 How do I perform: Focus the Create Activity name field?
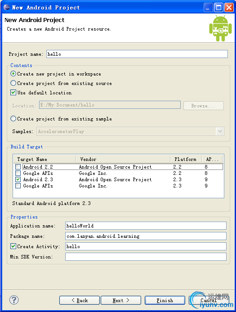click(x=146, y=246)
